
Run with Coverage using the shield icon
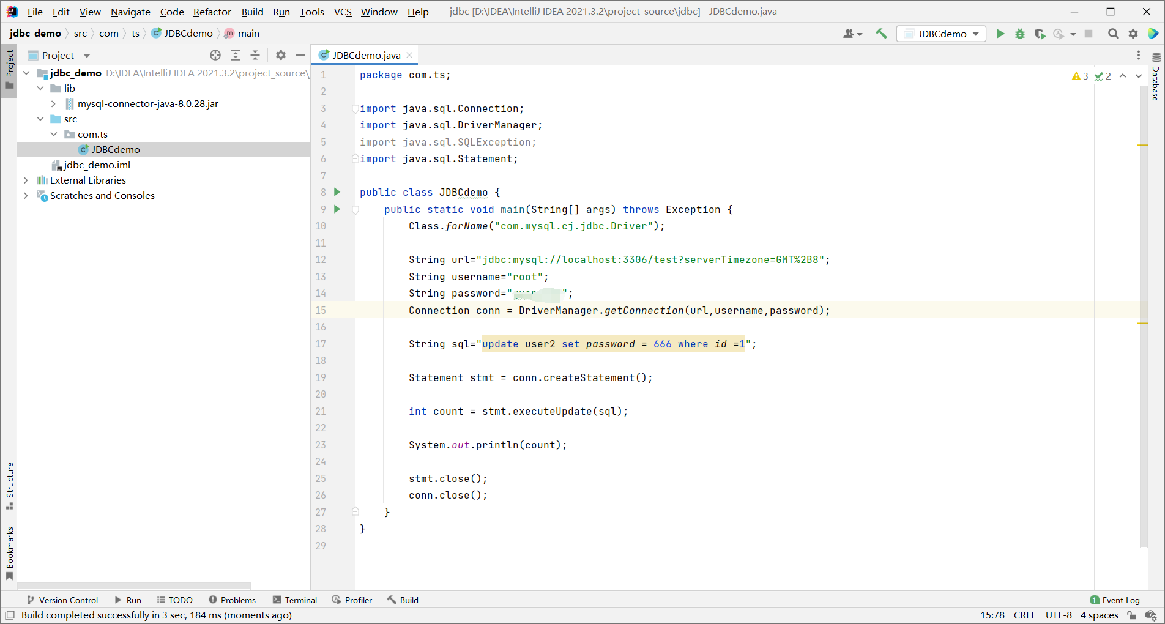(1039, 34)
